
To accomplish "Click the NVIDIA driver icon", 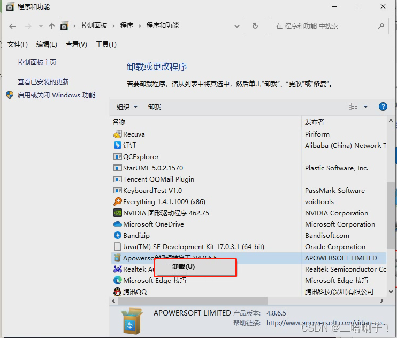I will [118, 213].
